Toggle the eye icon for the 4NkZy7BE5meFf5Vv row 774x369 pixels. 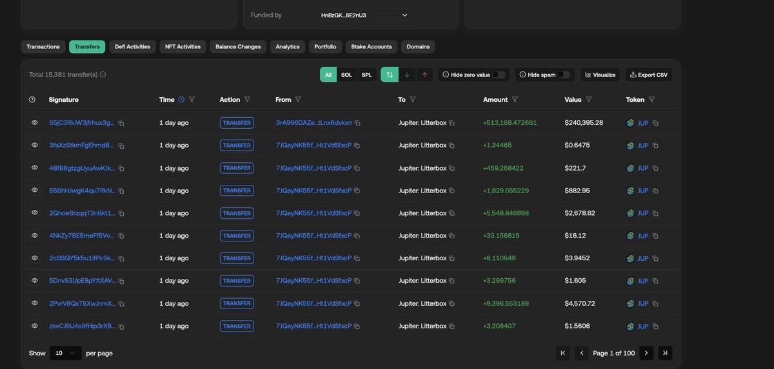(35, 235)
